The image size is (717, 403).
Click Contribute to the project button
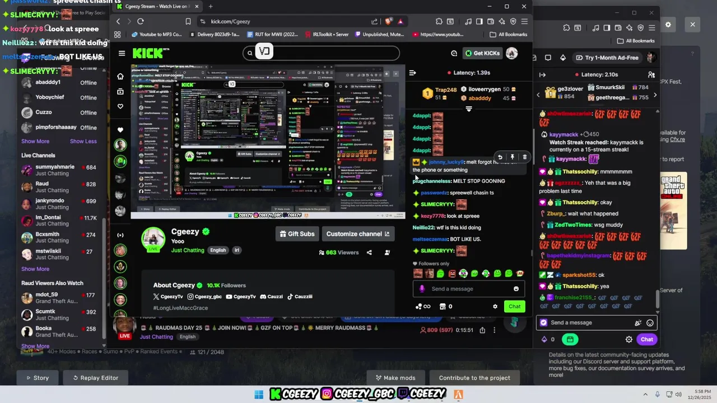coord(474,378)
